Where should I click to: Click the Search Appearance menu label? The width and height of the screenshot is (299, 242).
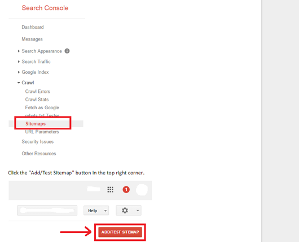[42, 51]
